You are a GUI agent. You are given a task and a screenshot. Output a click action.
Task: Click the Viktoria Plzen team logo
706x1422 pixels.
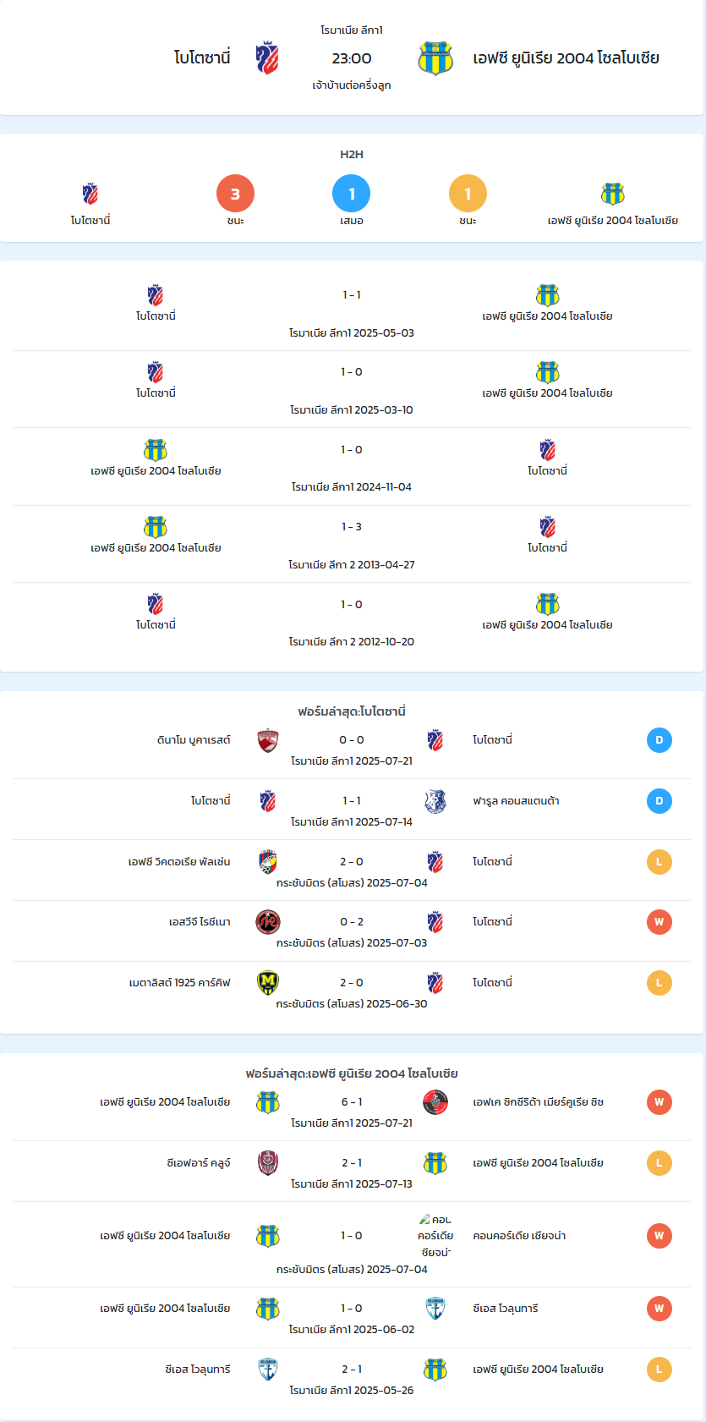[x=268, y=862]
